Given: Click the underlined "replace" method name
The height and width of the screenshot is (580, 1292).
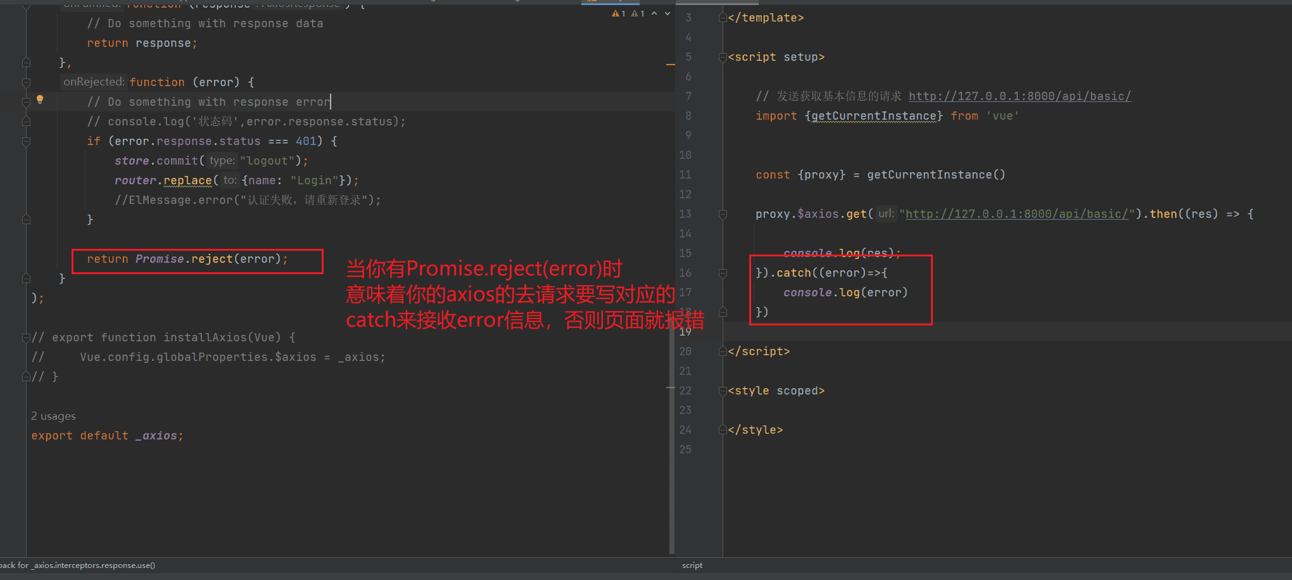Looking at the screenshot, I should pos(187,180).
